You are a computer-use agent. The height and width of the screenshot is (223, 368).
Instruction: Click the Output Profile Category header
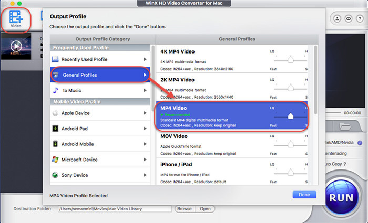click(103, 39)
